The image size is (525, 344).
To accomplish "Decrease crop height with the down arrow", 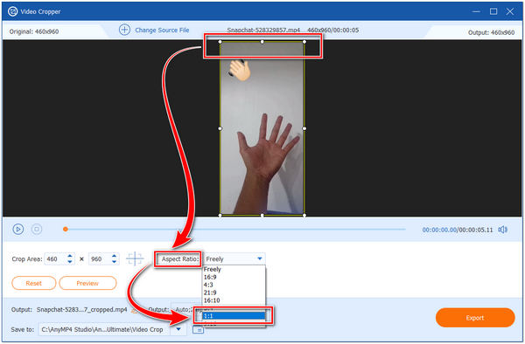I will (114, 262).
